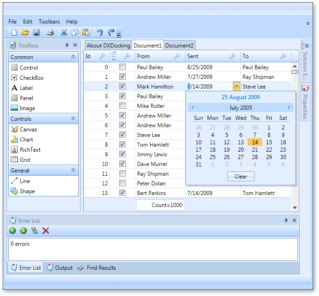This screenshot has width=319, height=296.
Task: Click the Save icon in toolbar
Action: coord(36,32)
